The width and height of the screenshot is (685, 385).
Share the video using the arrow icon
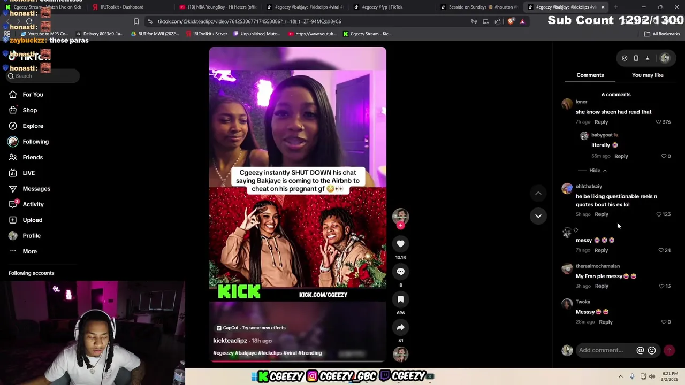400,327
